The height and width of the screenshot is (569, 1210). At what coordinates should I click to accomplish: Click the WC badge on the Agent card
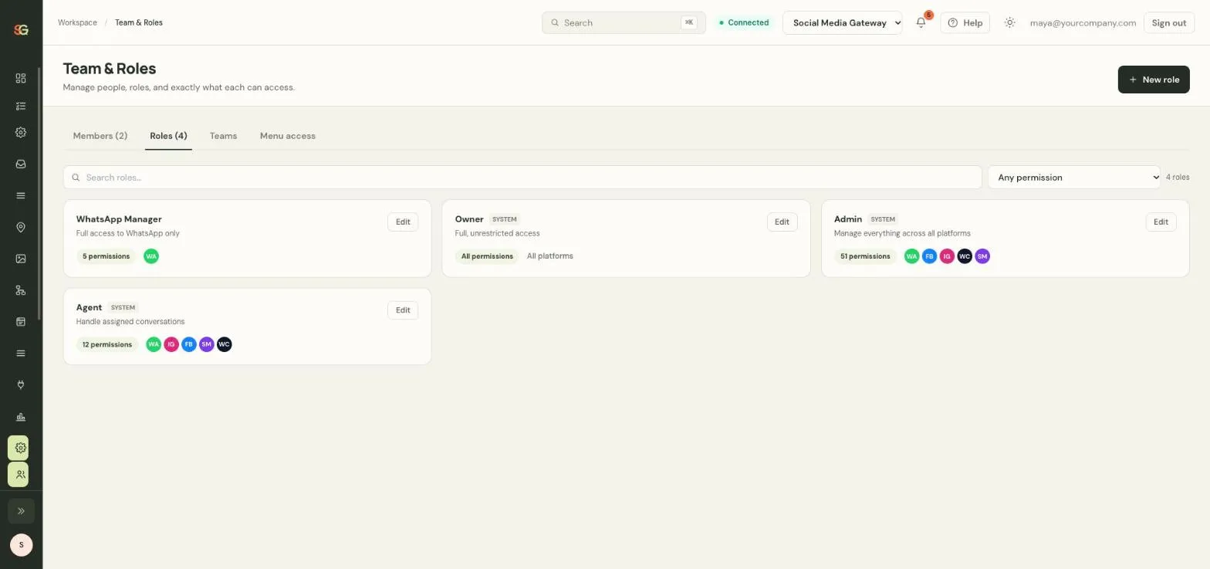pos(225,344)
